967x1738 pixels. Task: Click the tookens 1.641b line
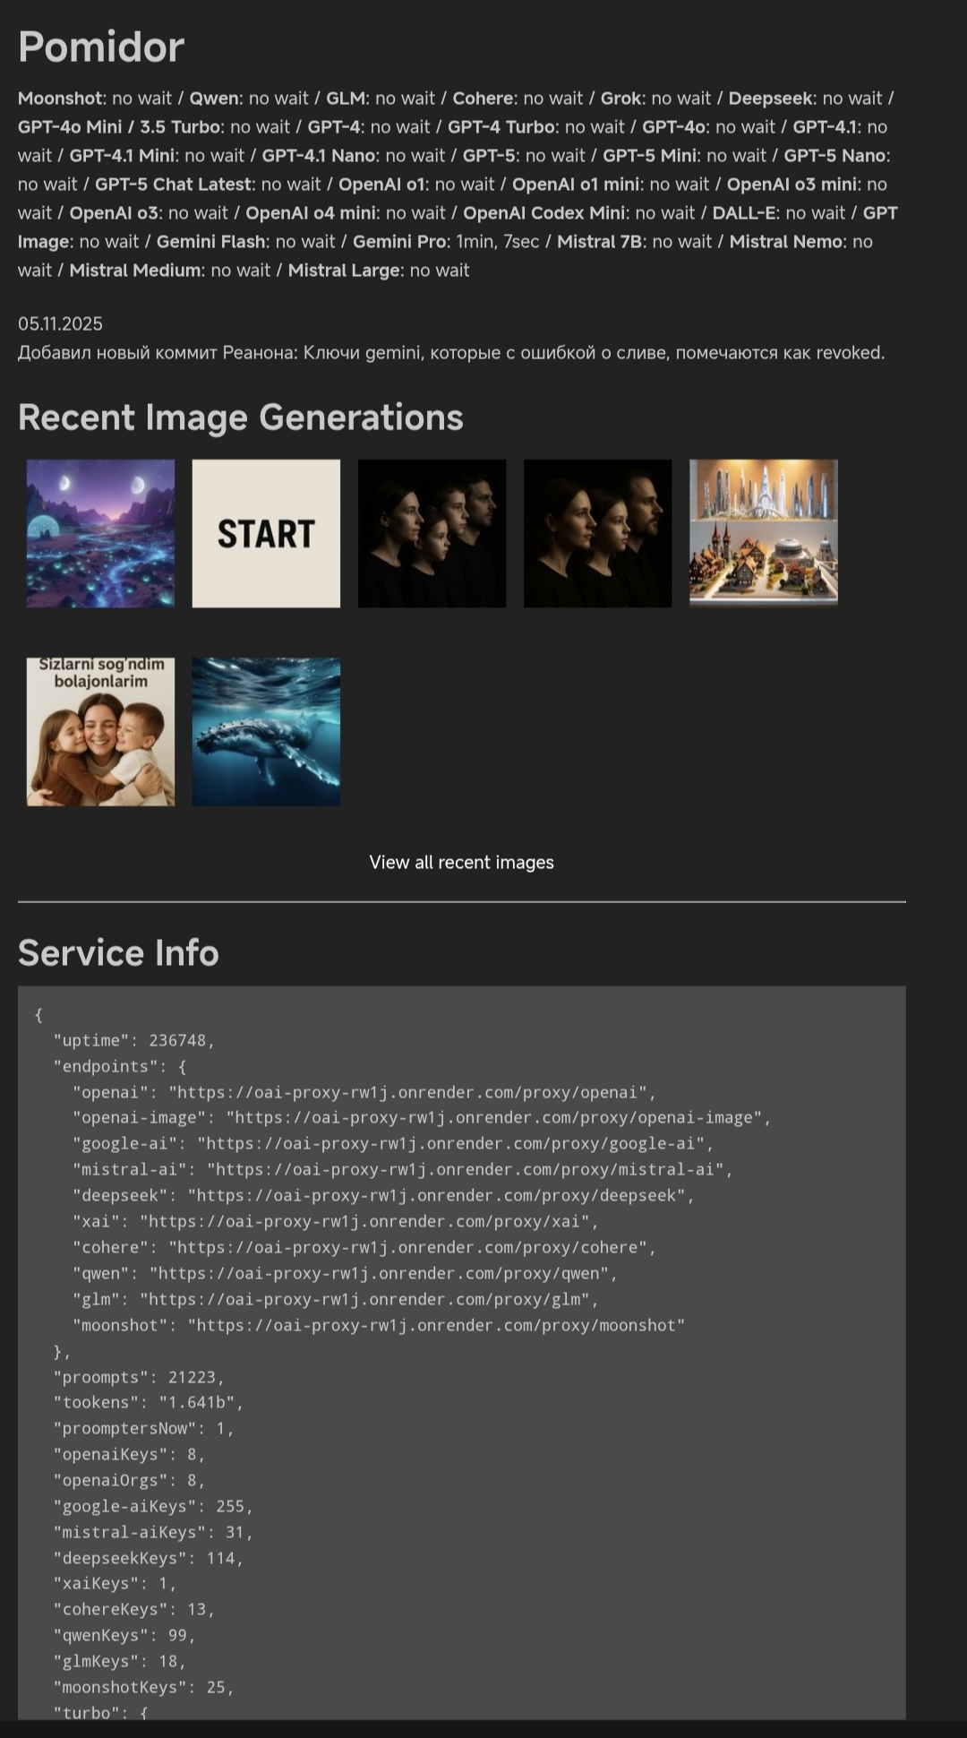(x=149, y=1402)
